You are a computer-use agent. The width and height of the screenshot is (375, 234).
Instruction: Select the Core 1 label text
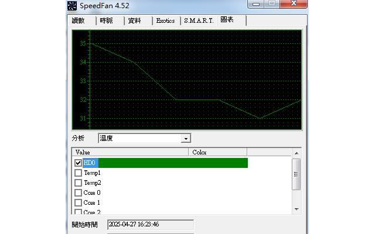(x=91, y=203)
